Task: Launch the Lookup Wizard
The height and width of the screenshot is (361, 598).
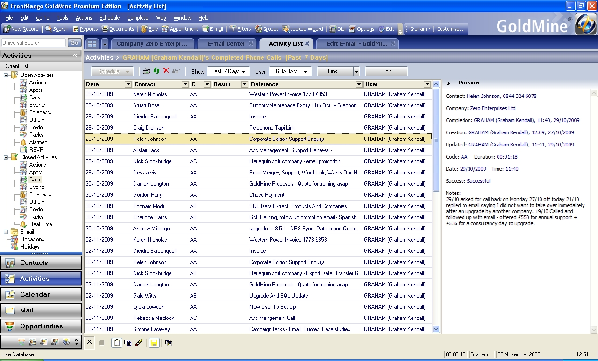Action: [303, 29]
